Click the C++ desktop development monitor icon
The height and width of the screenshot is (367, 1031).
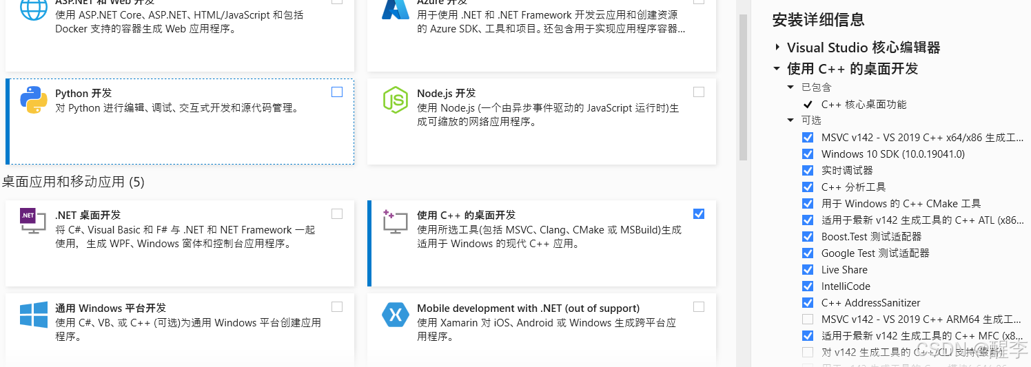tap(396, 222)
